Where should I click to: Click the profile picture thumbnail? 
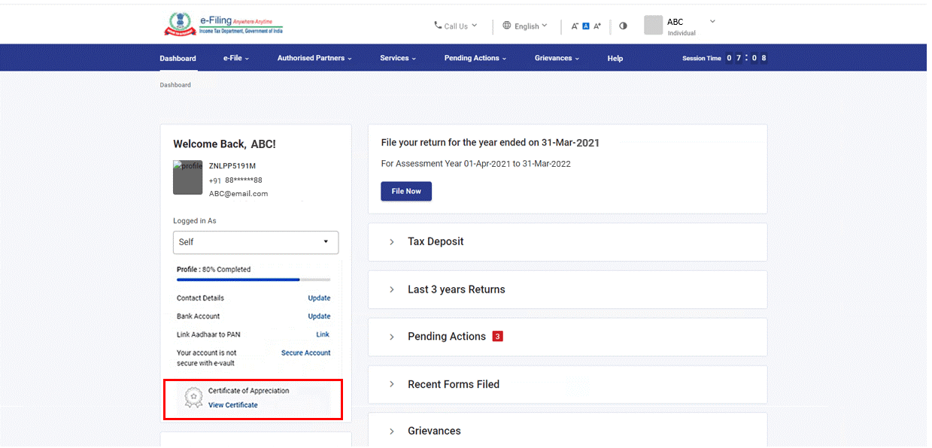pyautogui.click(x=188, y=178)
